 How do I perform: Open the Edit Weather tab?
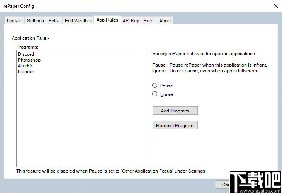click(78, 21)
